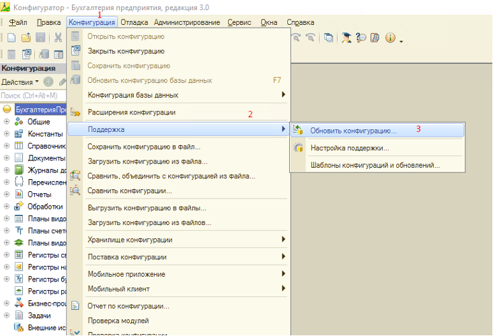The height and width of the screenshot is (336, 493).
Task: Select Сравнить конфигурации... menu item
Action: tap(178, 191)
